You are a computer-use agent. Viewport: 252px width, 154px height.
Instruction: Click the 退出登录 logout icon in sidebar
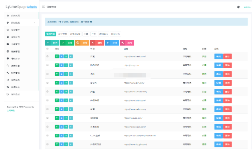click(x=8, y=94)
